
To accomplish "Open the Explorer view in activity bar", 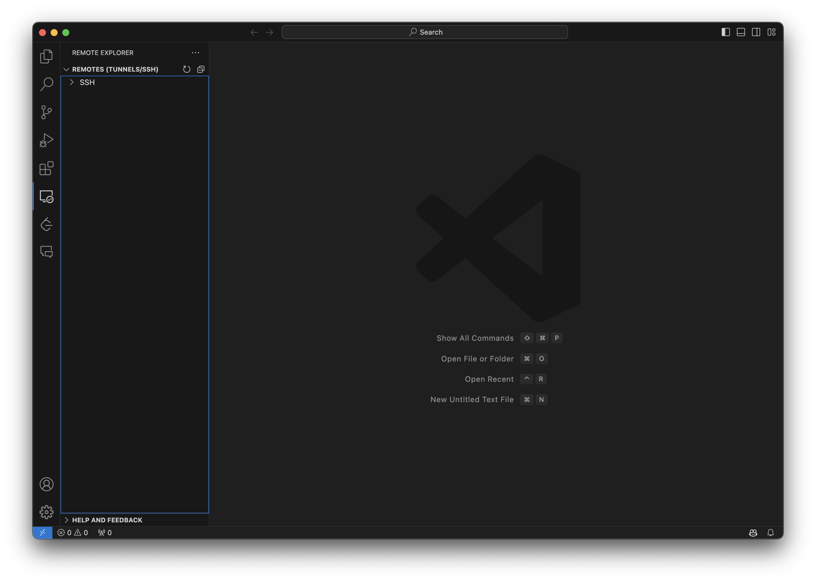I will pos(46,56).
